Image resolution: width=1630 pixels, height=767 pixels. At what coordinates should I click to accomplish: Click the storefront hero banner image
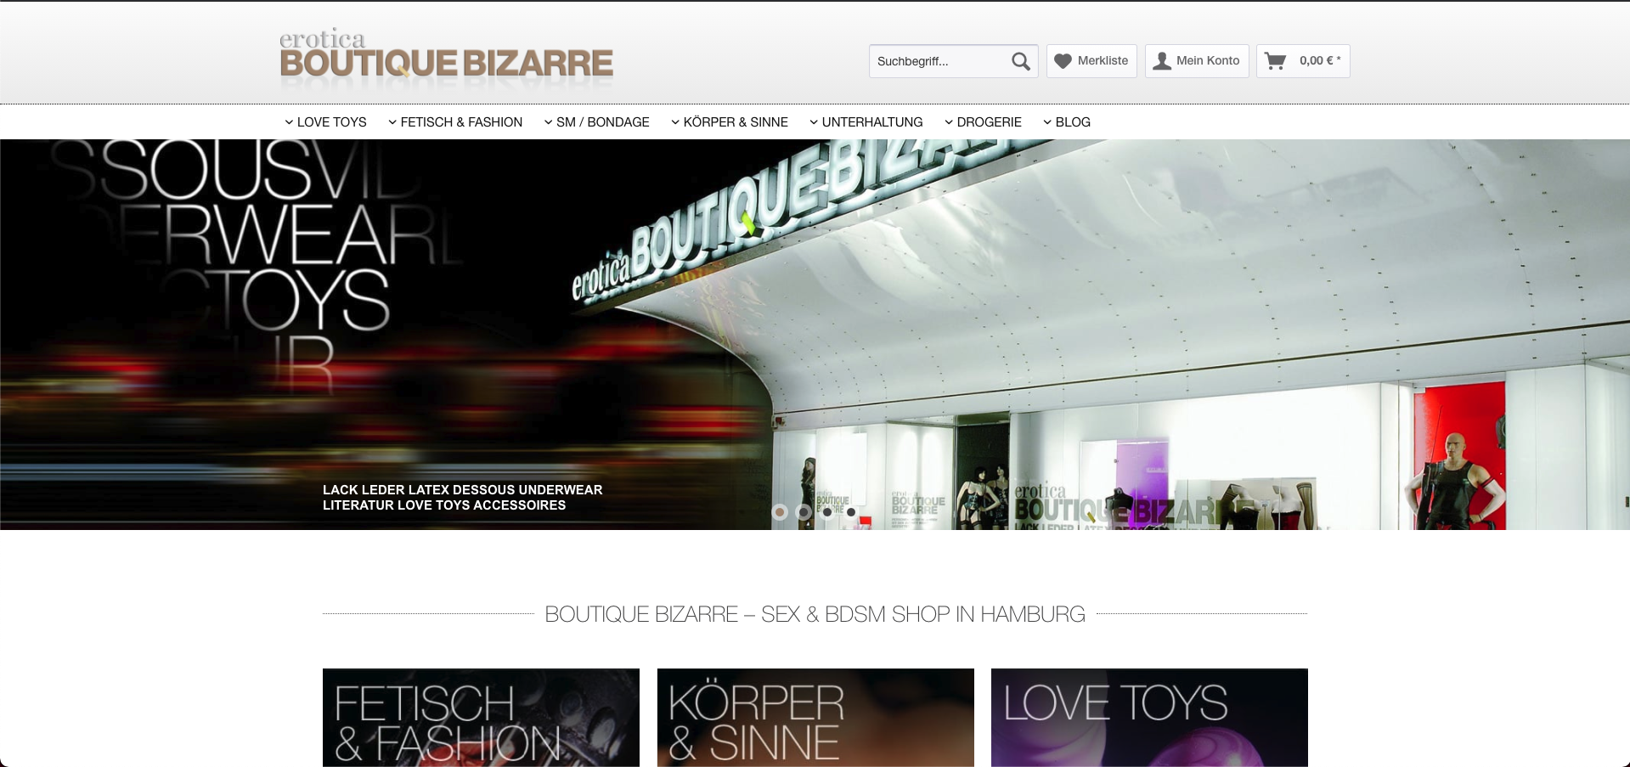(815, 335)
